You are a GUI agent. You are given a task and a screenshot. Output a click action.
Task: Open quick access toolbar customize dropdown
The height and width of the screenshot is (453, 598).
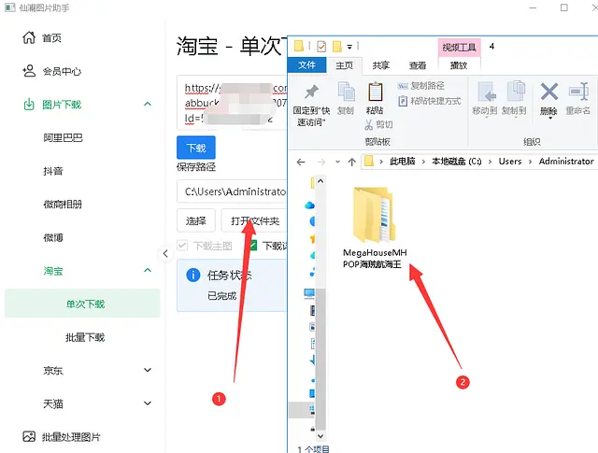[349, 47]
